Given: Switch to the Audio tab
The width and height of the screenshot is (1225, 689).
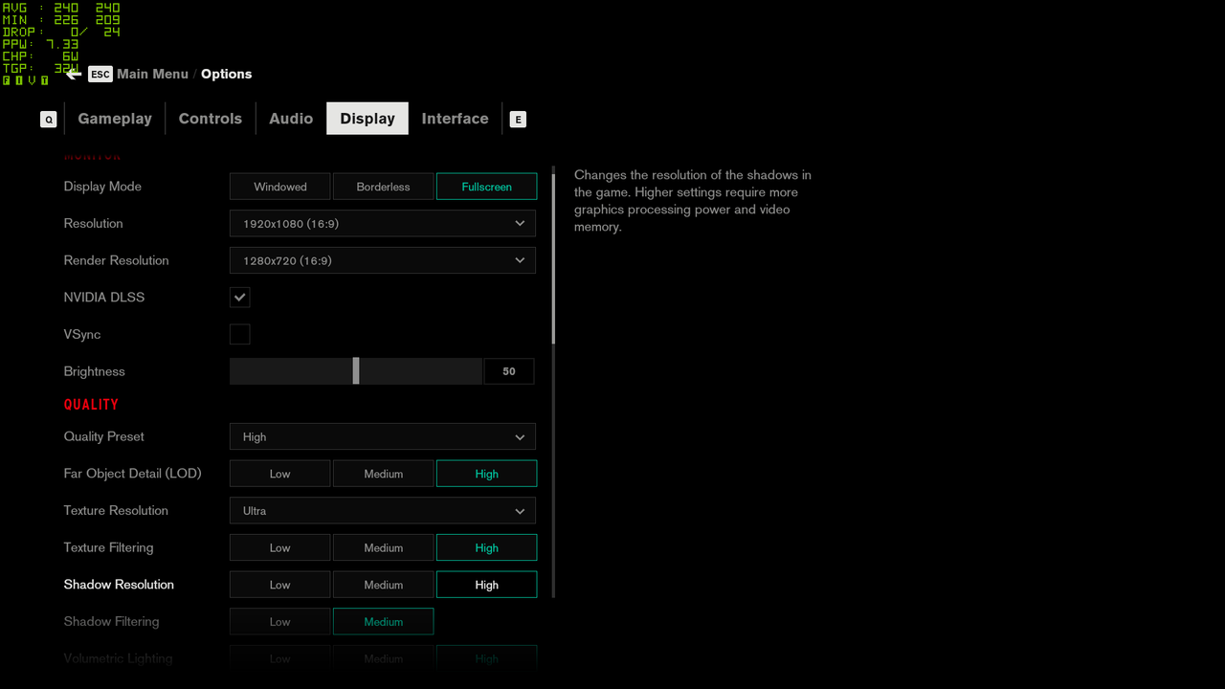Looking at the screenshot, I should tap(291, 119).
